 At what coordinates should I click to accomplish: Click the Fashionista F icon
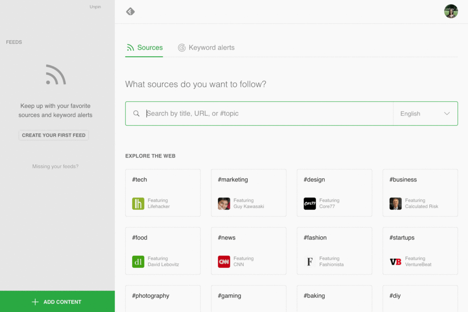(x=310, y=262)
